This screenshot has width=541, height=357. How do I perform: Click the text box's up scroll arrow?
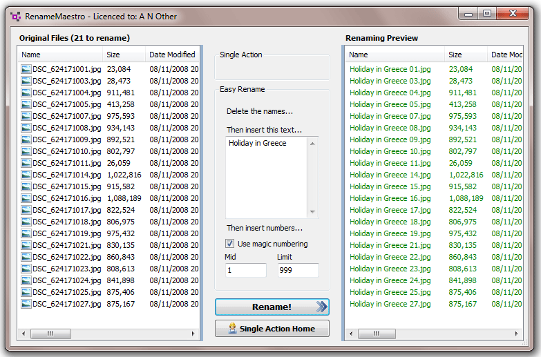click(x=312, y=144)
